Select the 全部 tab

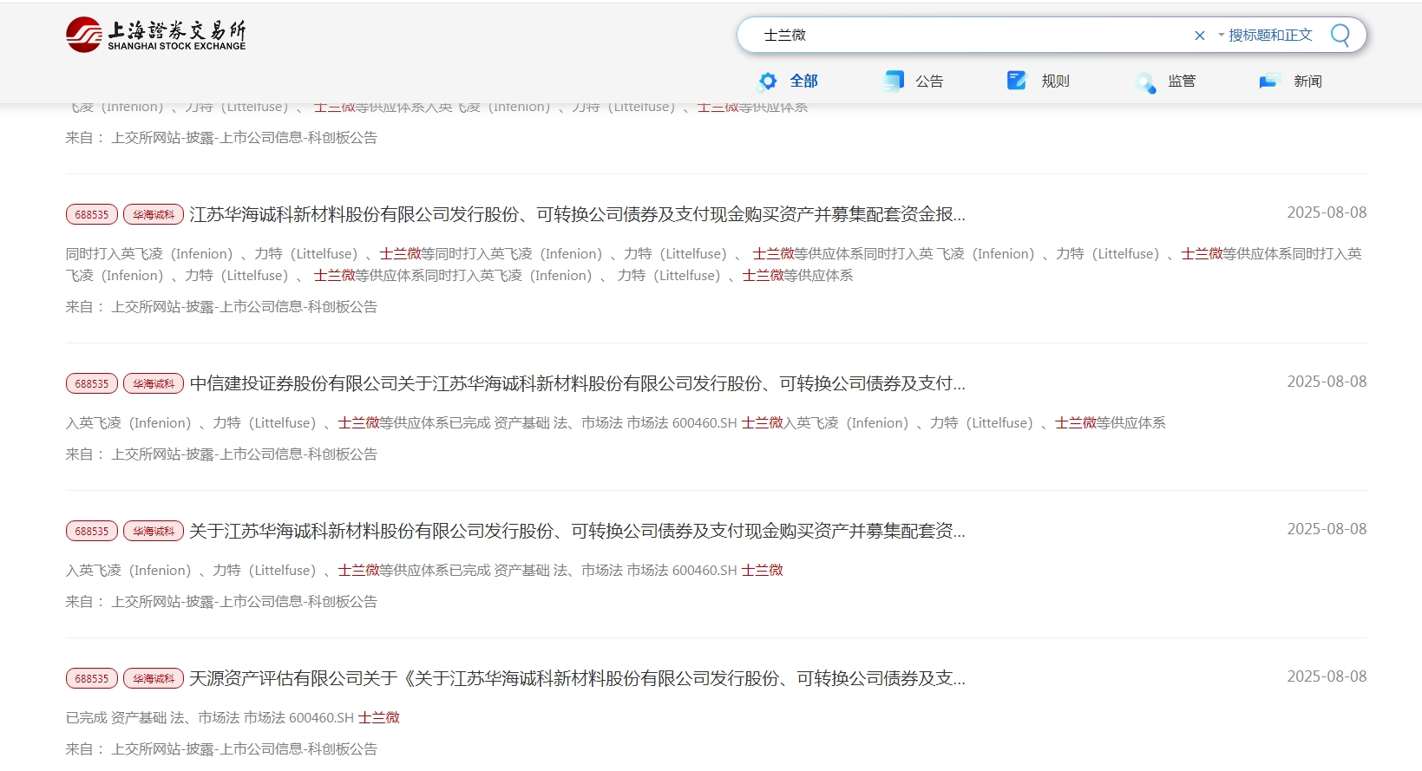803,81
